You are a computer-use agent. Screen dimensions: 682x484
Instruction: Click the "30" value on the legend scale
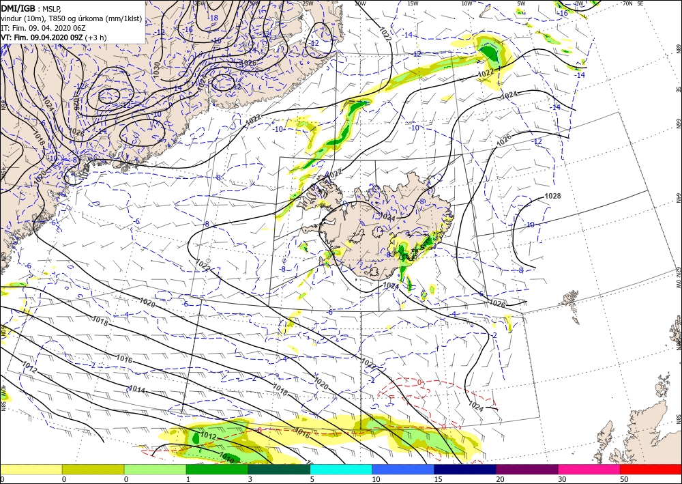click(x=562, y=479)
